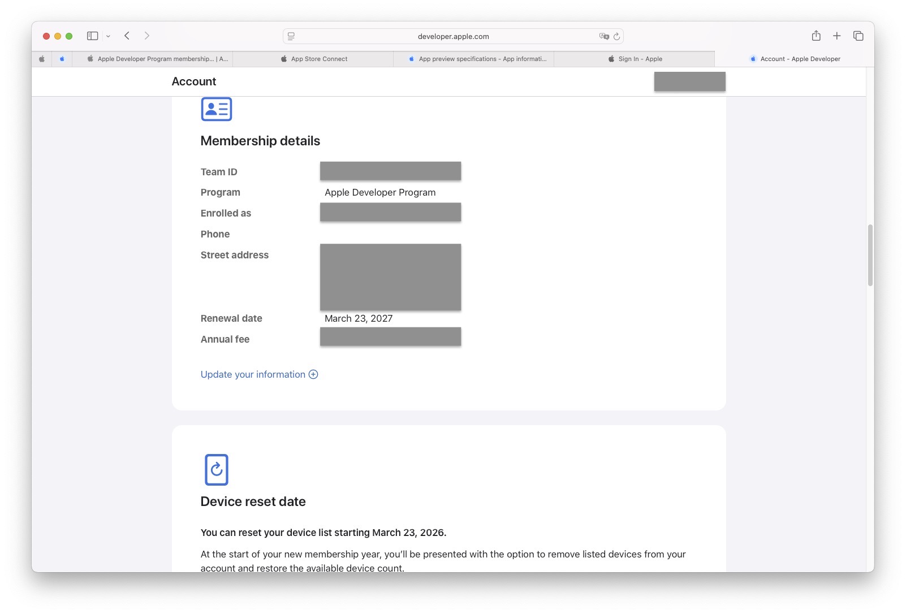Click the Device reset date heading
906x614 pixels.
click(x=253, y=501)
